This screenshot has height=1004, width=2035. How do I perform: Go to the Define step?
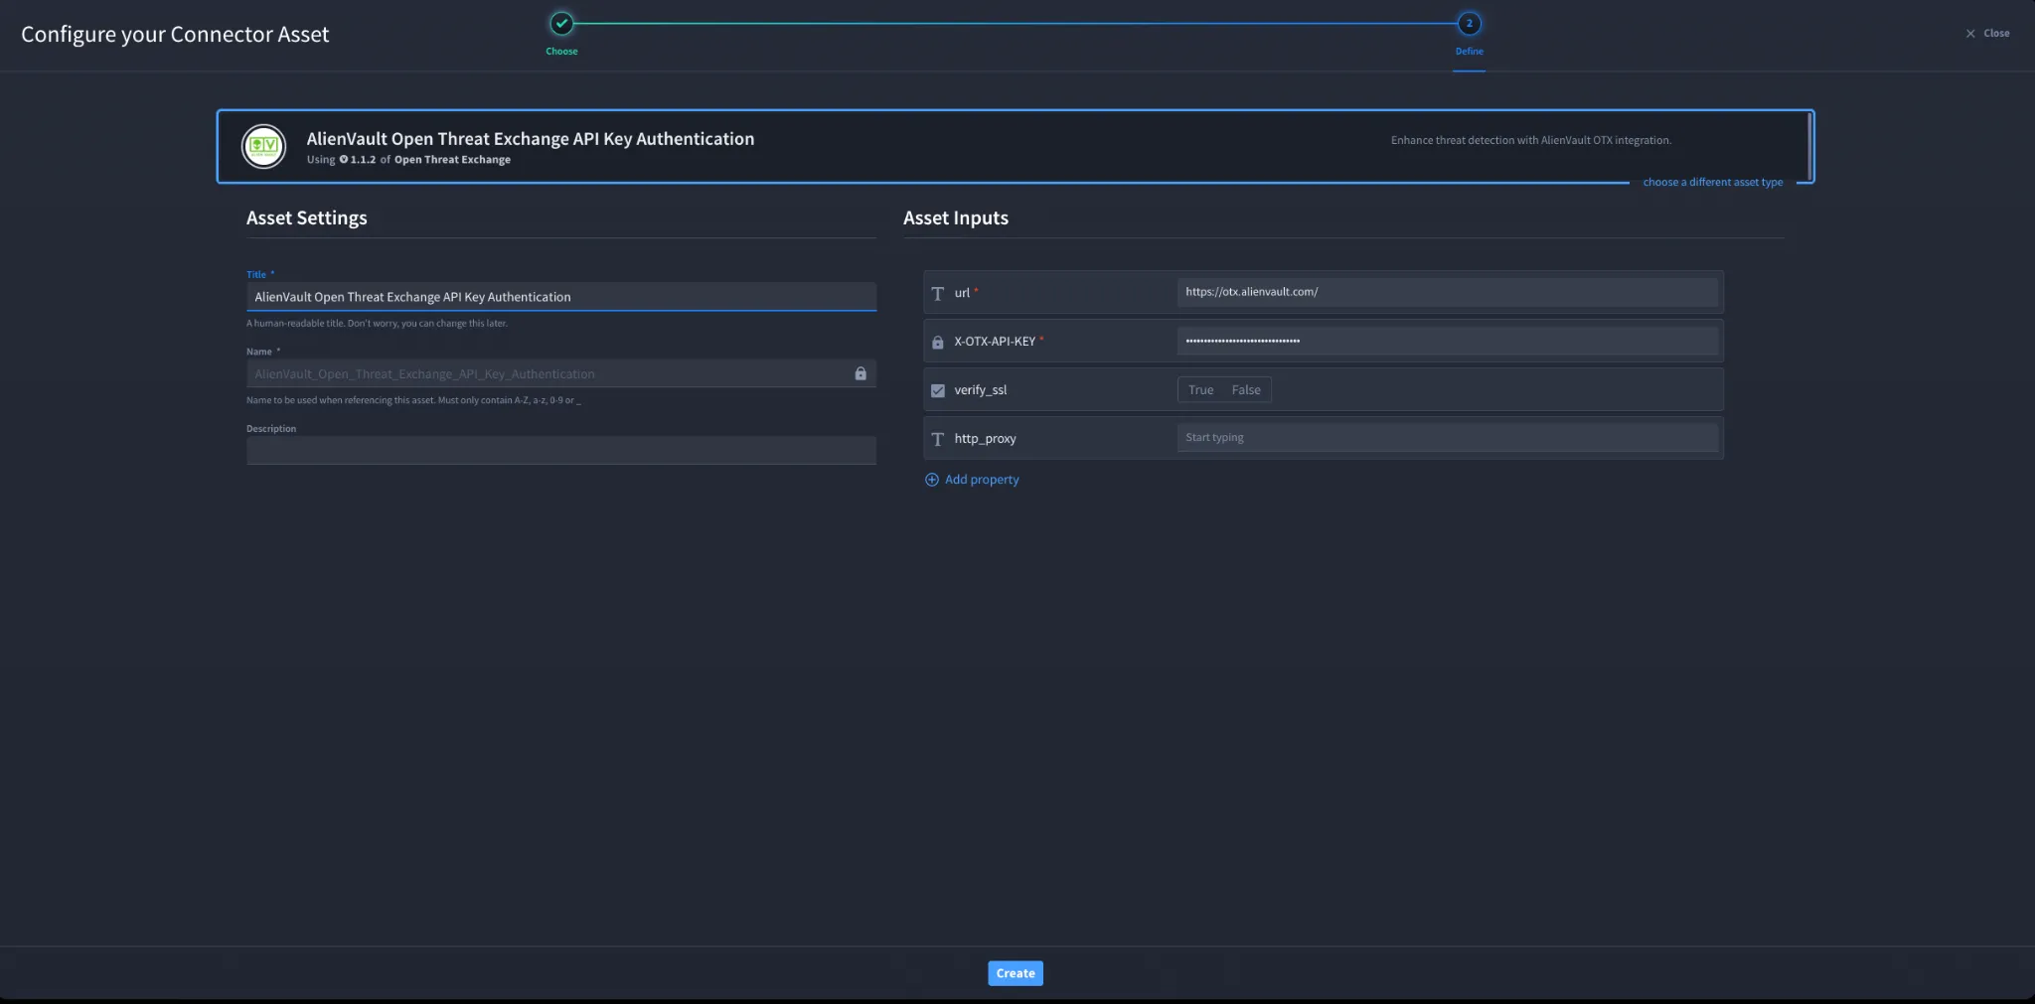(1469, 23)
